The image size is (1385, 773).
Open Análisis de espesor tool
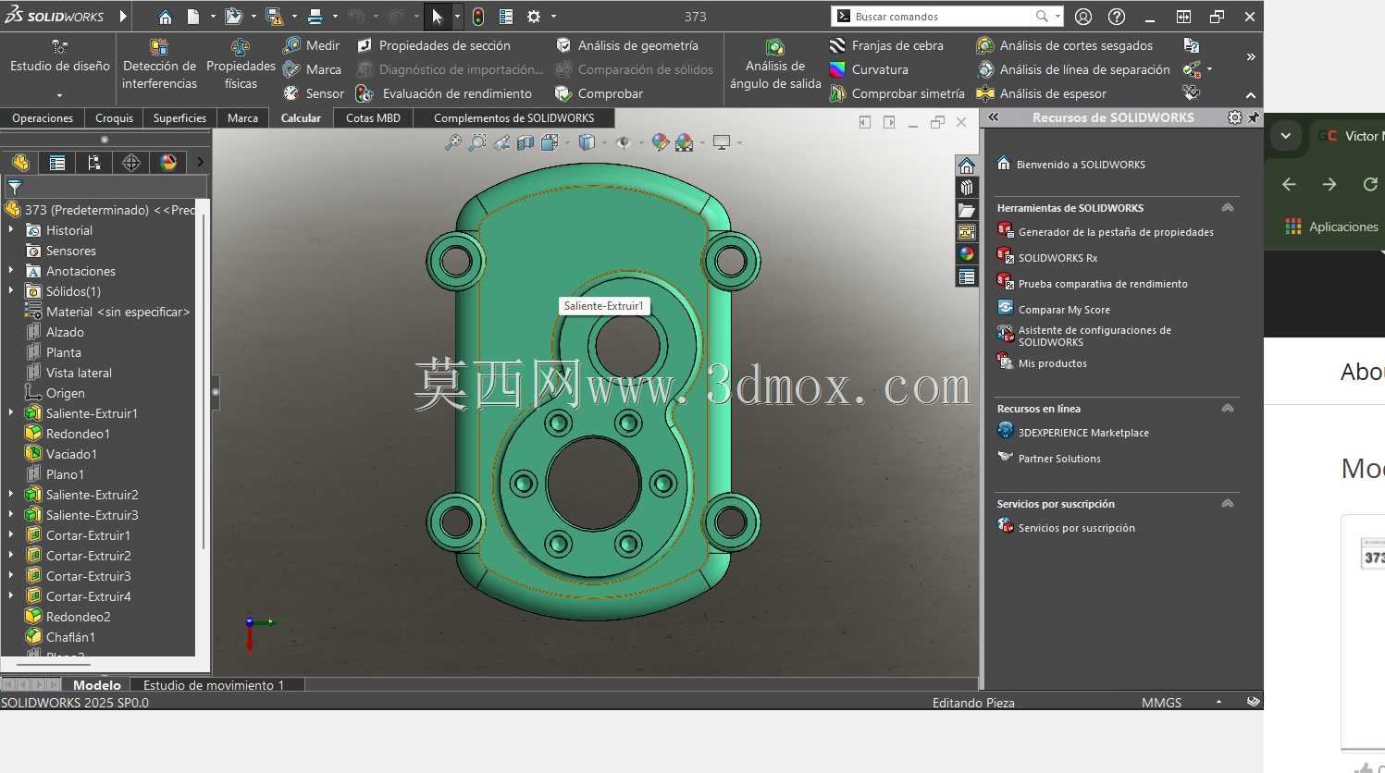pos(1042,93)
